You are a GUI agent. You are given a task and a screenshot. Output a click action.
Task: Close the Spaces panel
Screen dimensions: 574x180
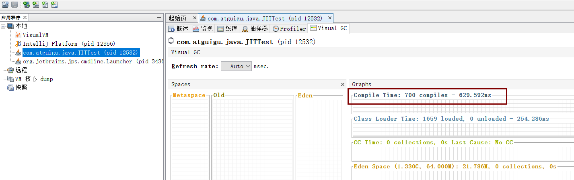[x=343, y=84]
